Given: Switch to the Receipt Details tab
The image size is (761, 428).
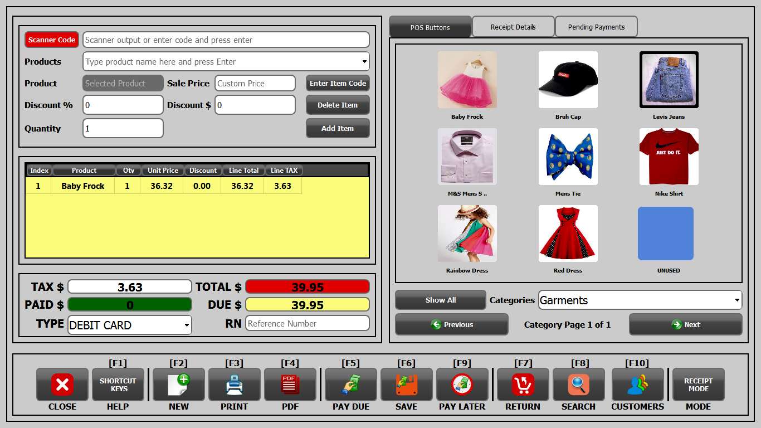Looking at the screenshot, I should point(513,26).
